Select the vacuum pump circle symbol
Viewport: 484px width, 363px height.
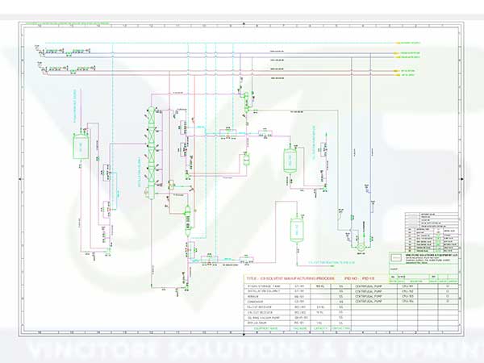click(361, 247)
